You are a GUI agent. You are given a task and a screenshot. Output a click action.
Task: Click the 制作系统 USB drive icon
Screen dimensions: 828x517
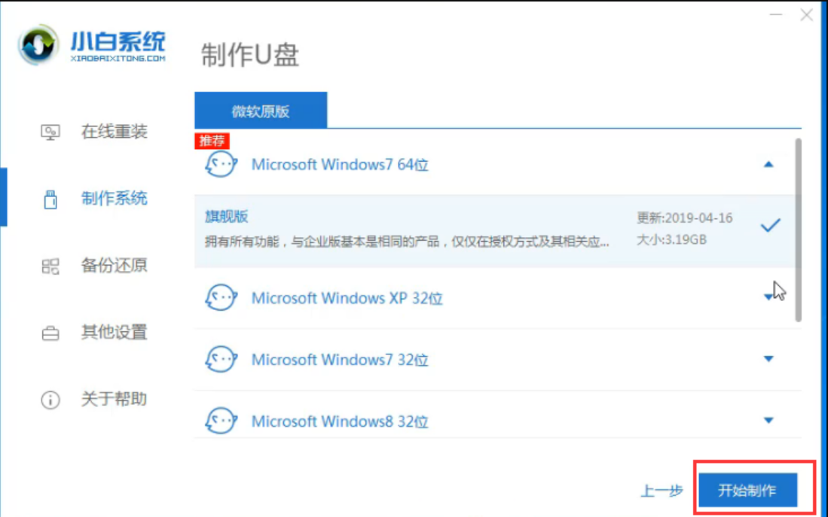pos(50,199)
